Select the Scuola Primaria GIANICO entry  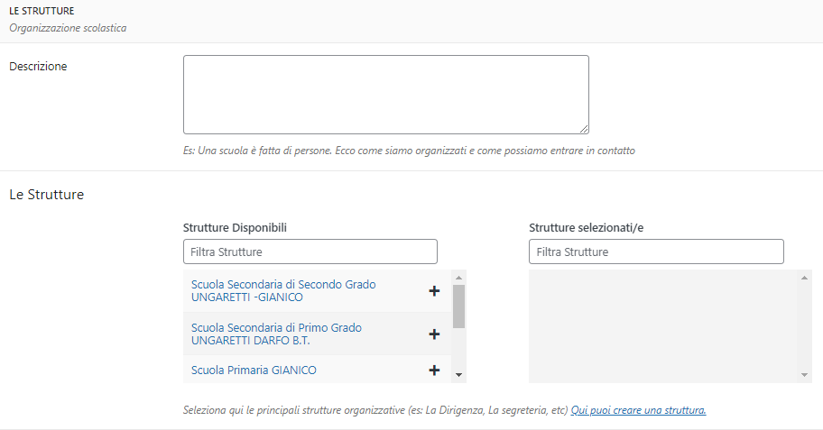pyautogui.click(x=254, y=370)
